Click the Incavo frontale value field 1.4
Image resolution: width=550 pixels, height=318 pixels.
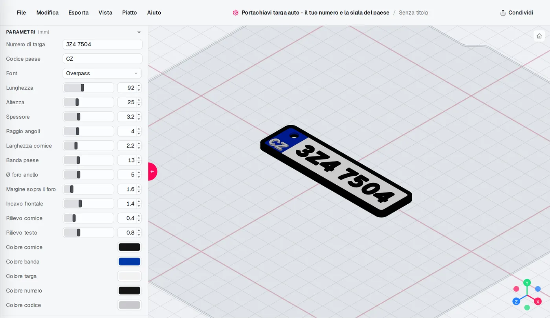(127, 204)
